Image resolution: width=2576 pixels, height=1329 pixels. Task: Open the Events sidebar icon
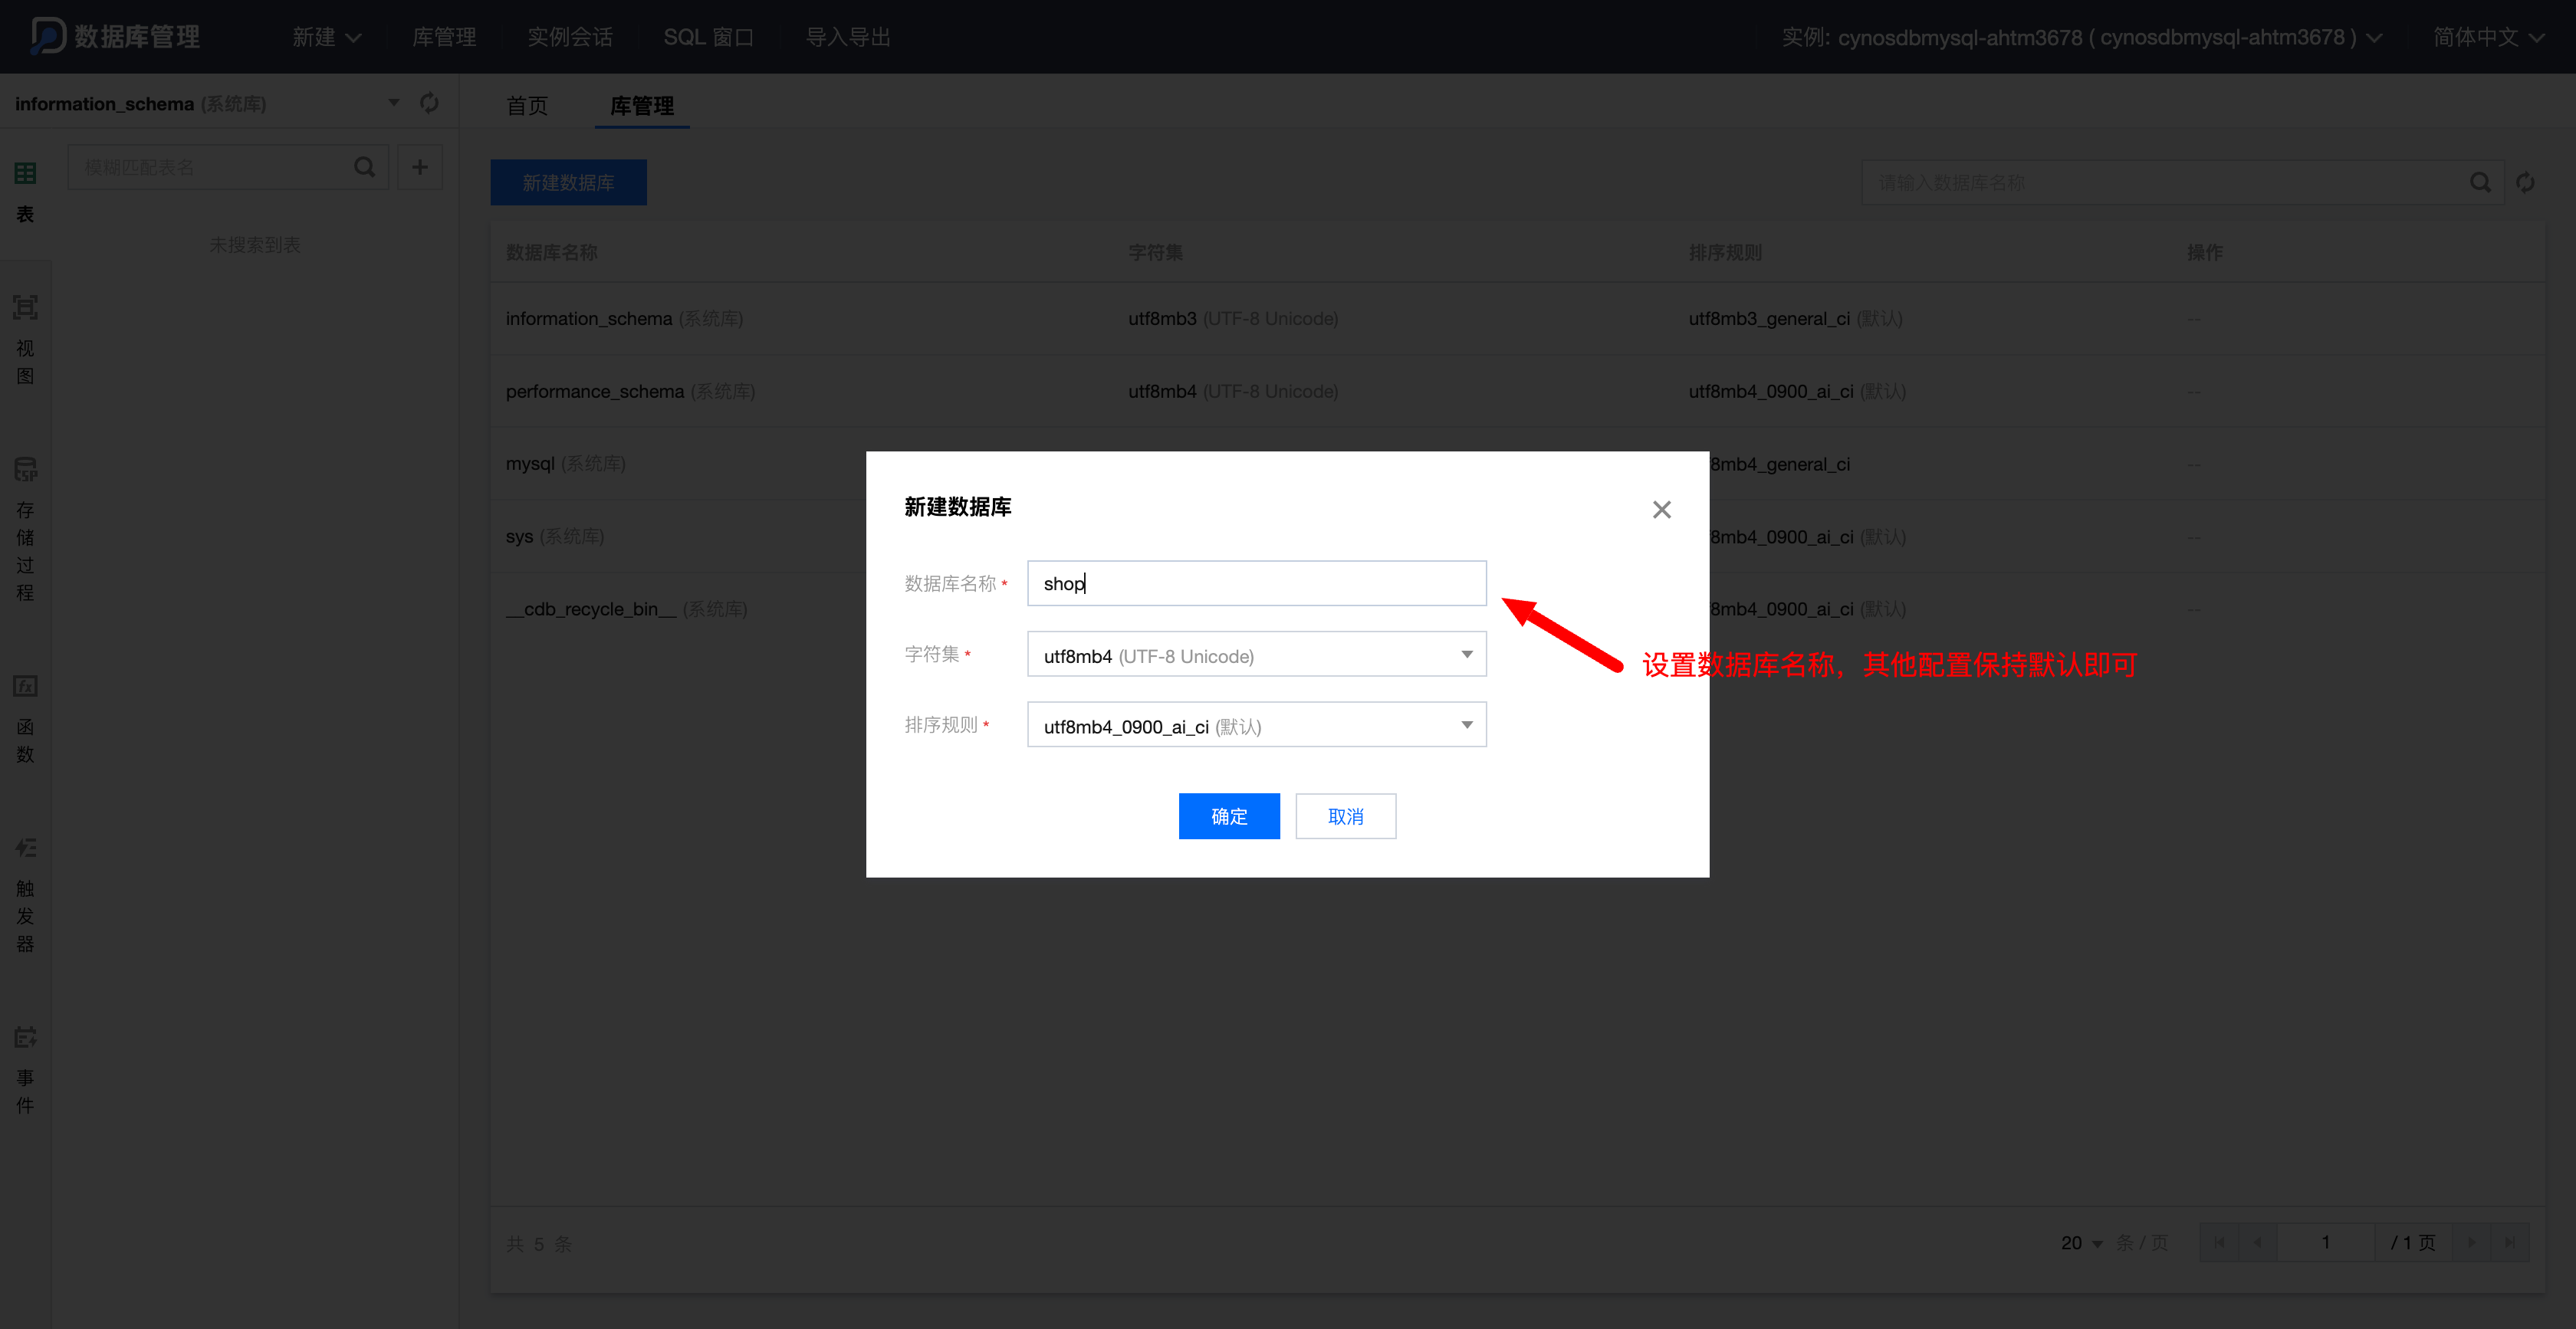click(25, 1037)
